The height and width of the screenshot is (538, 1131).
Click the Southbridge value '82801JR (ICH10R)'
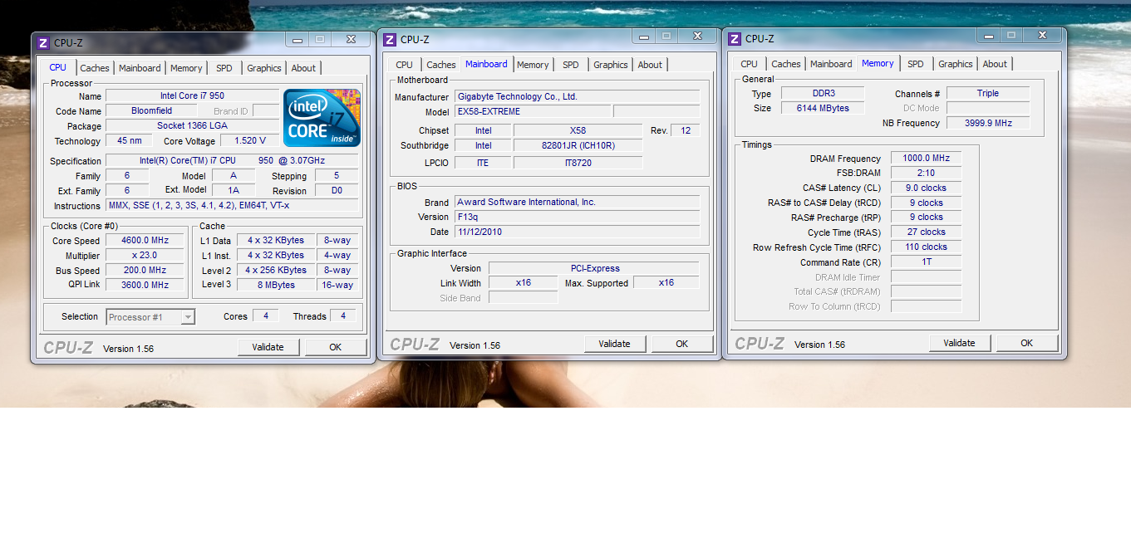pyautogui.click(x=578, y=145)
